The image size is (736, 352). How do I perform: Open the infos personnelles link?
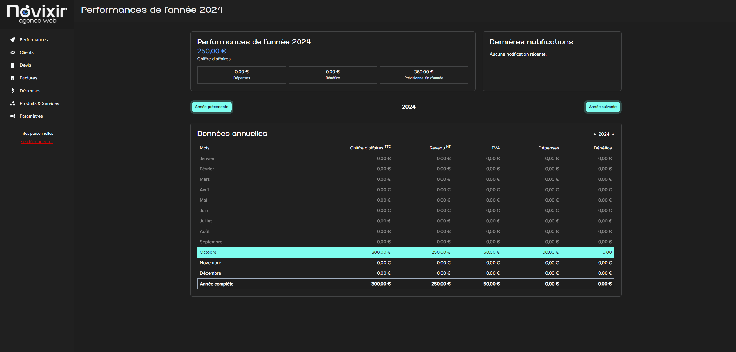click(x=37, y=134)
